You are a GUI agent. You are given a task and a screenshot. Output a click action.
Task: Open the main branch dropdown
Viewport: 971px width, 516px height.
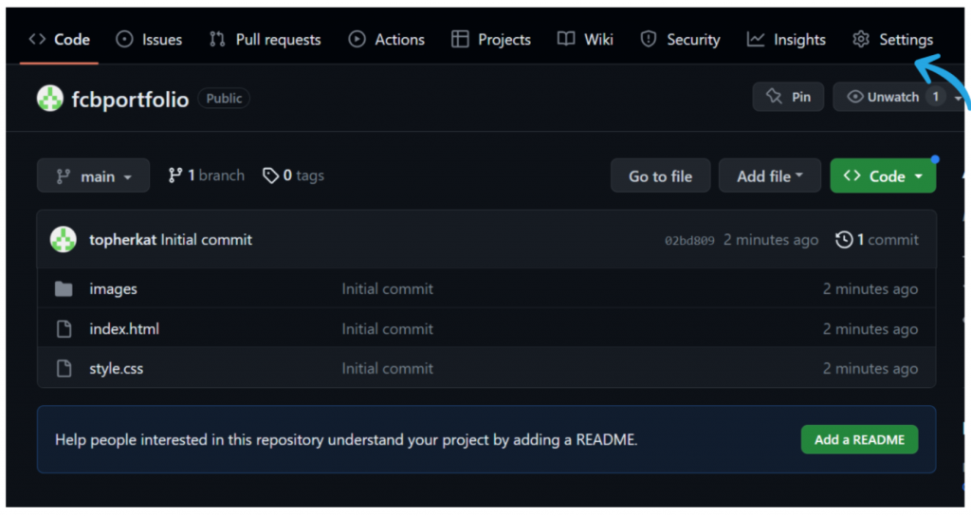[94, 175]
